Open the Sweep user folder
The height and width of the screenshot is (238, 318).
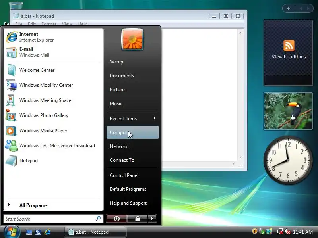click(133, 62)
